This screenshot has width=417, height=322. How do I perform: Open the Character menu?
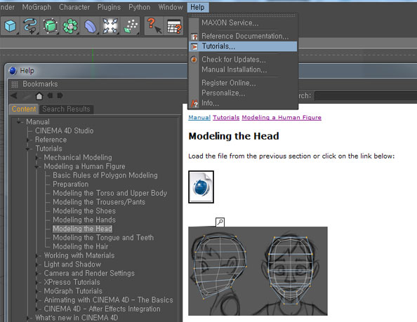pos(74,7)
